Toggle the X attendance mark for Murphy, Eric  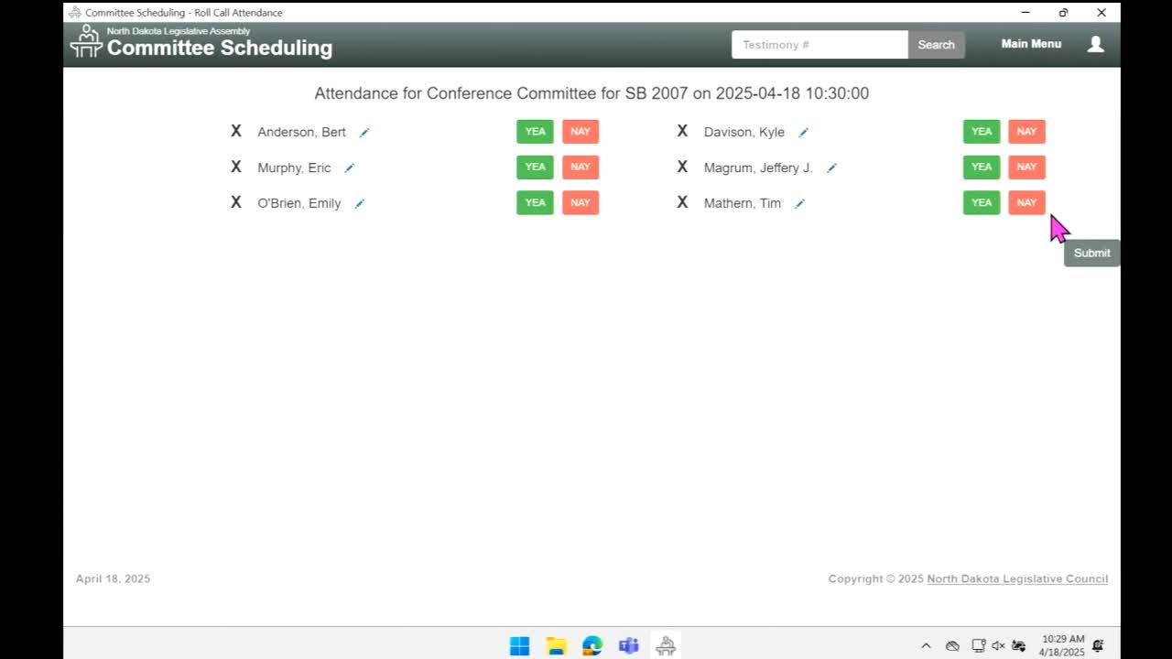point(236,167)
